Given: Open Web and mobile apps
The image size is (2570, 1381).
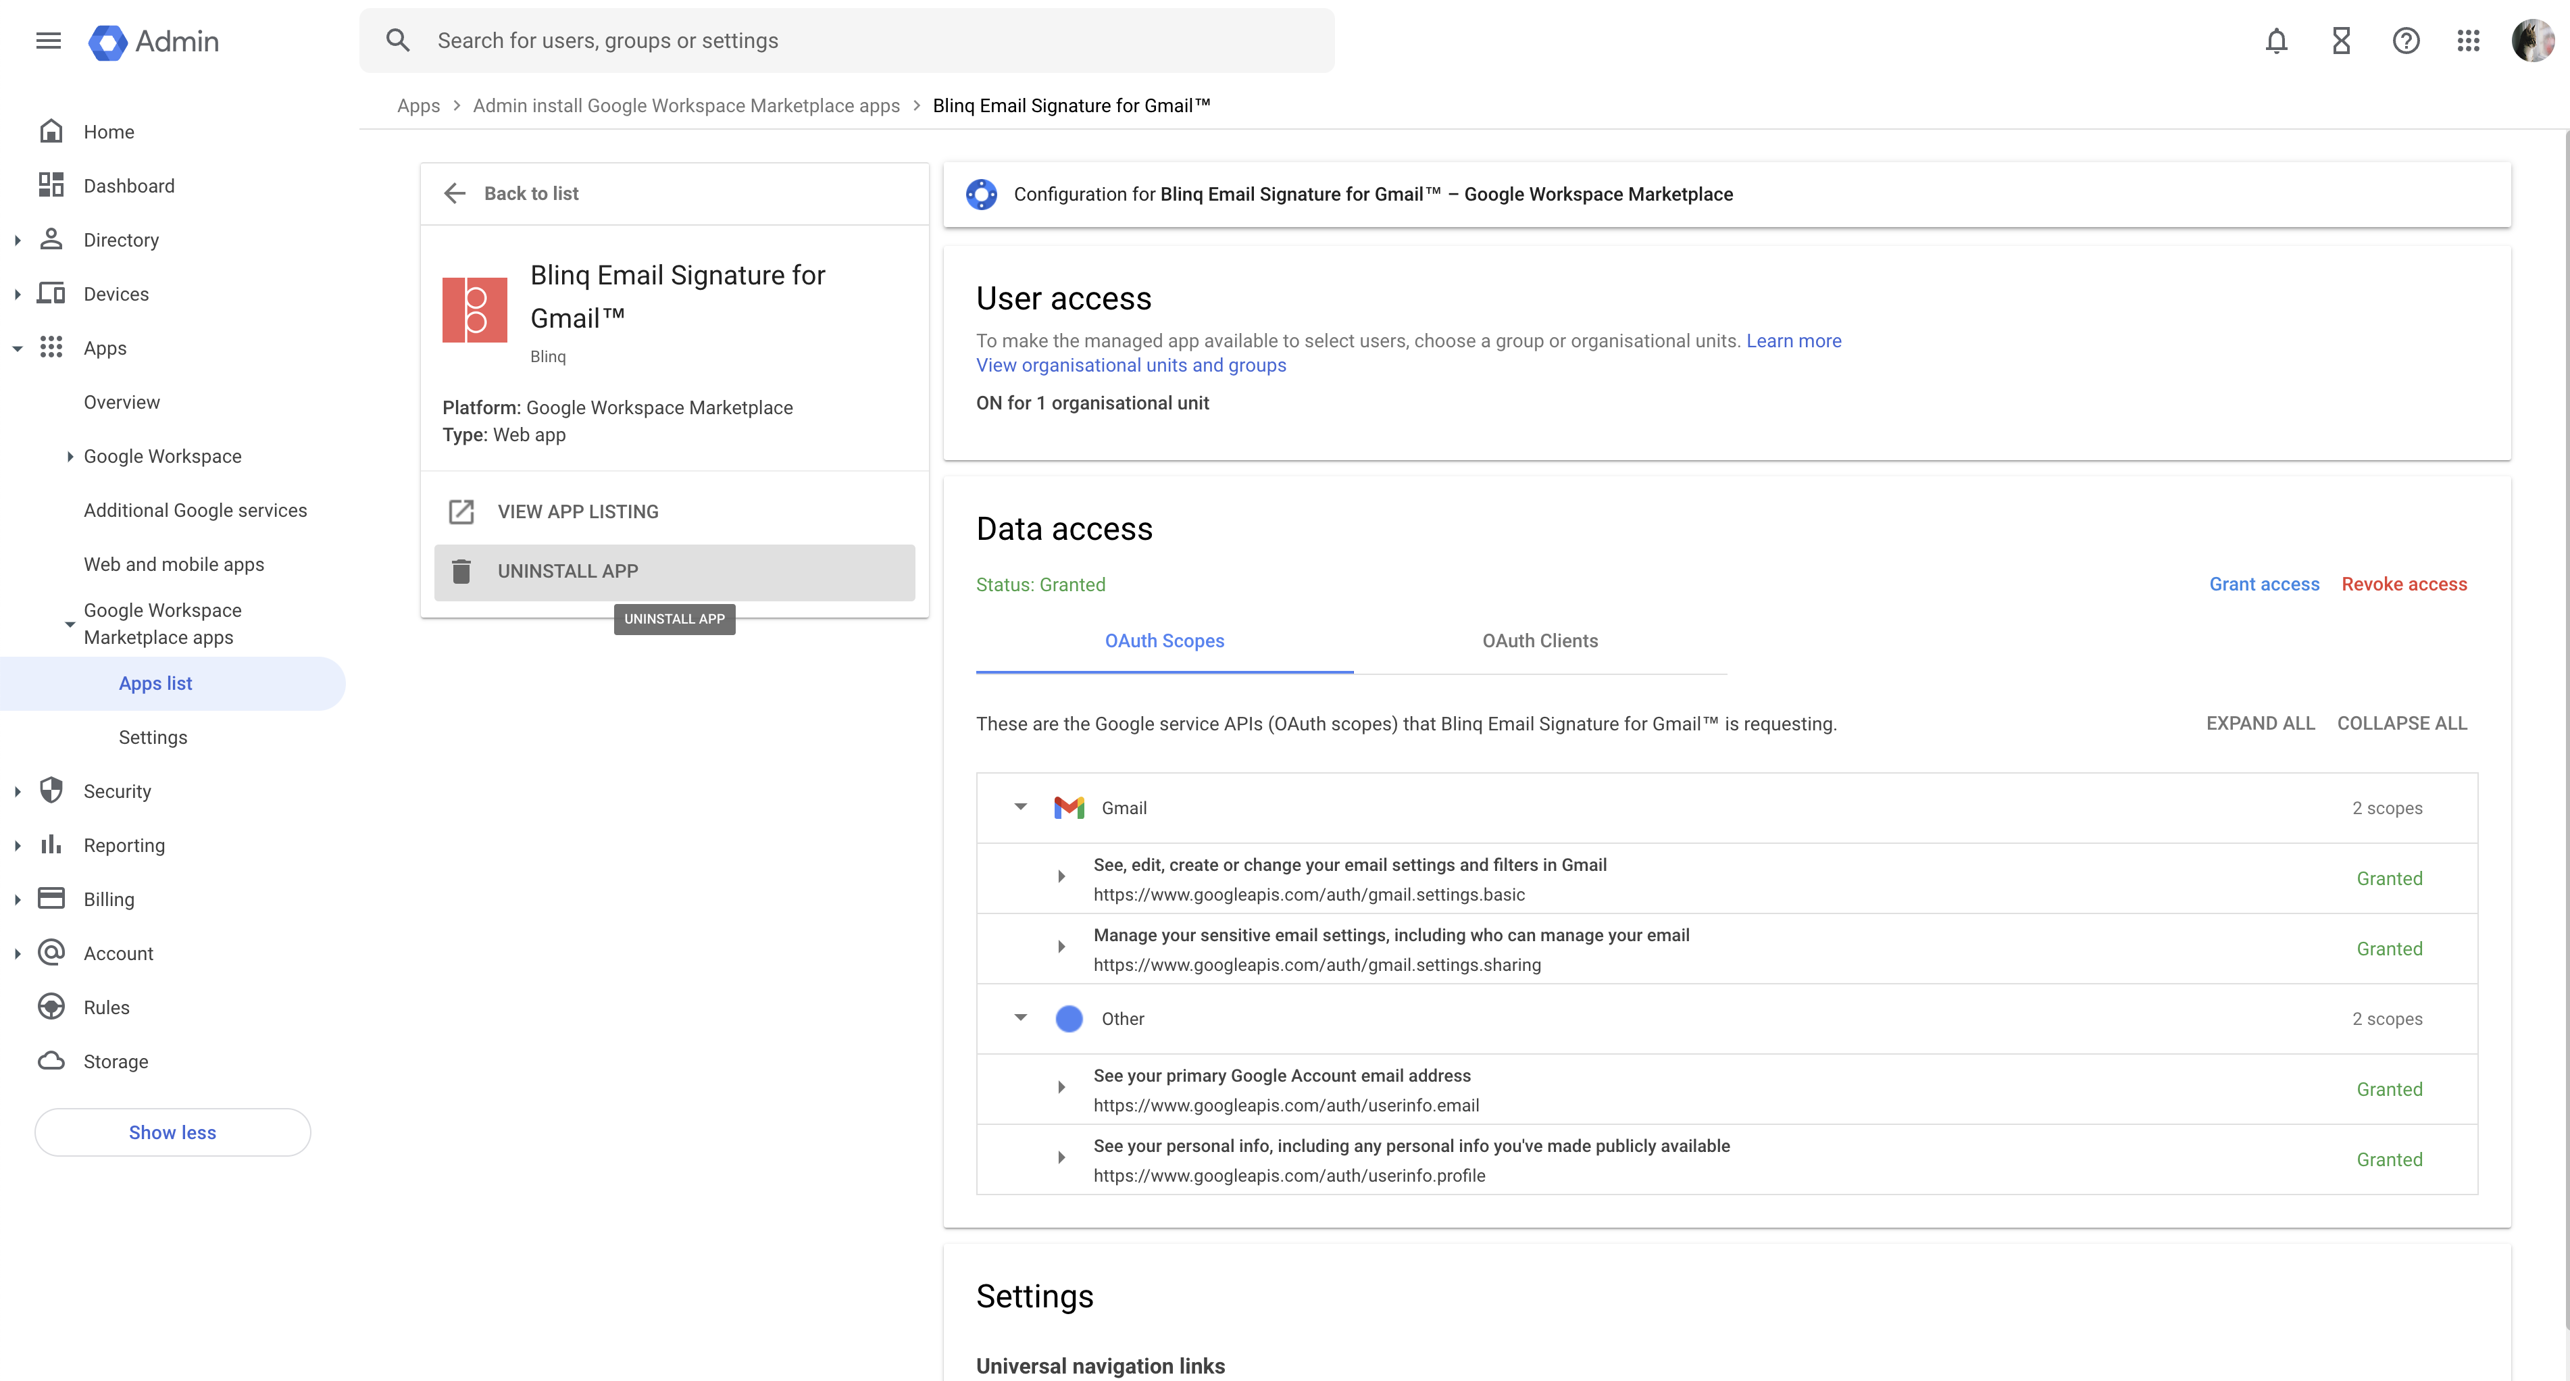Looking at the screenshot, I should coord(174,563).
